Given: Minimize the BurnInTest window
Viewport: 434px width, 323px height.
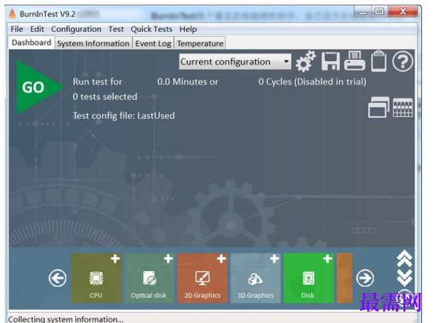Looking at the screenshot, I should (363, 12).
